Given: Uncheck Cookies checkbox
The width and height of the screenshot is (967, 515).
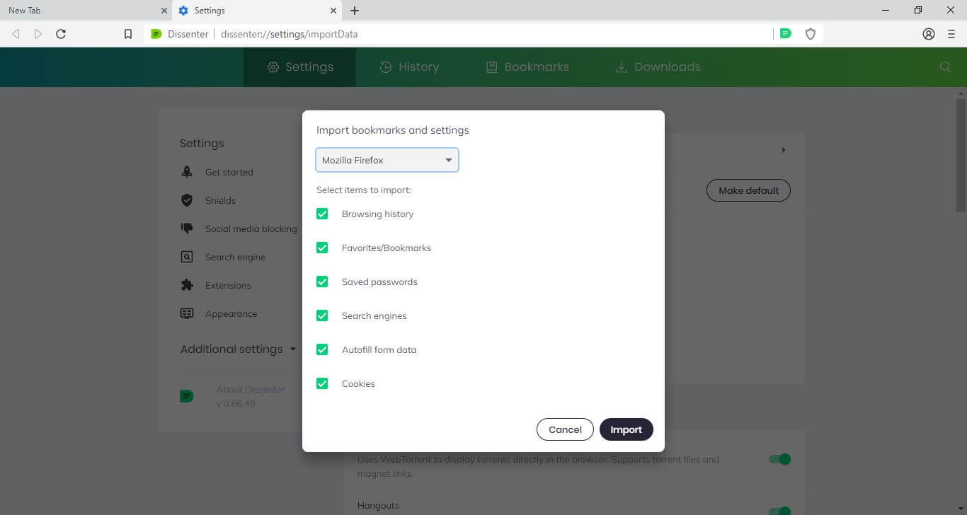Looking at the screenshot, I should pos(322,383).
